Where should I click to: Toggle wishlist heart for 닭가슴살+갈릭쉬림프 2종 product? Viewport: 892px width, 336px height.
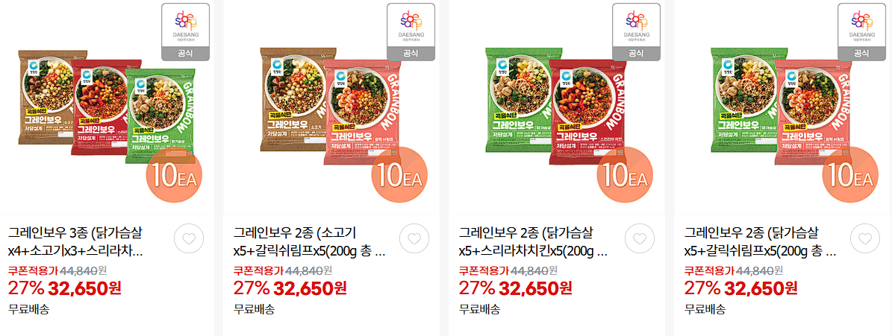point(864,239)
